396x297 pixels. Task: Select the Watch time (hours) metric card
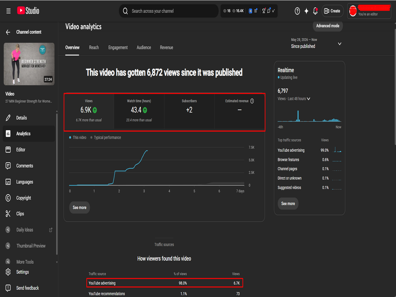[x=139, y=111]
